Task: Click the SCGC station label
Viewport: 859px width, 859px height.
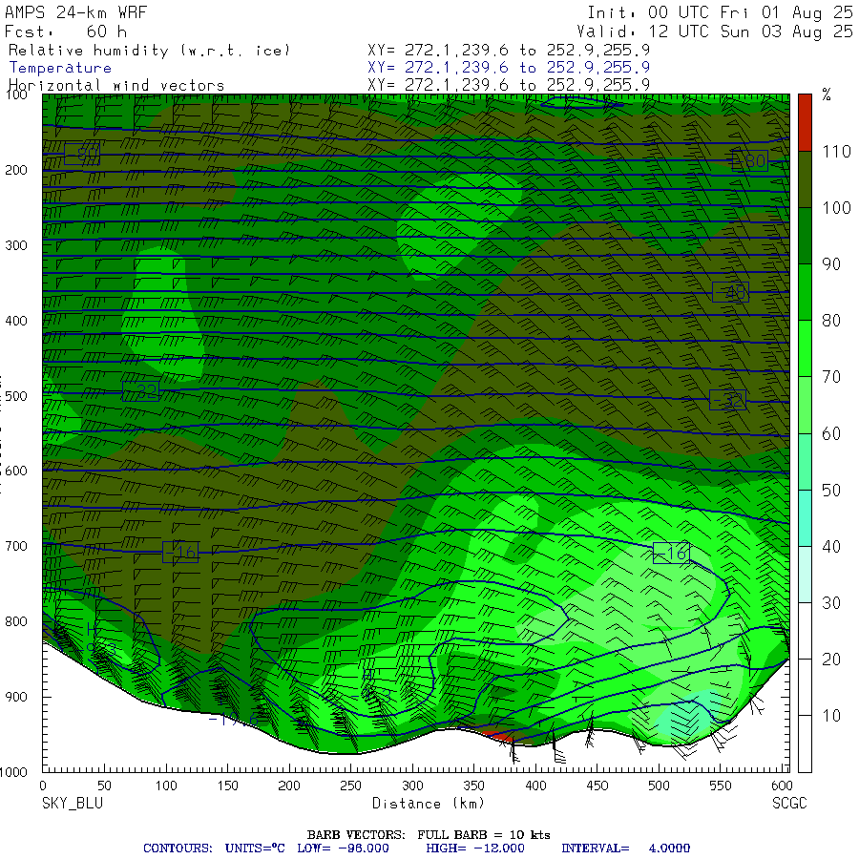Action: tap(789, 804)
